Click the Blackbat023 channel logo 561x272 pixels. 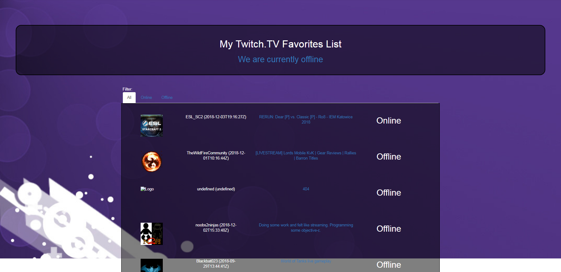click(151, 265)
